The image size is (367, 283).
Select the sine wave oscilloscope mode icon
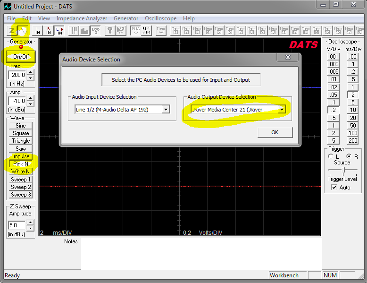(x=23, y=31)
